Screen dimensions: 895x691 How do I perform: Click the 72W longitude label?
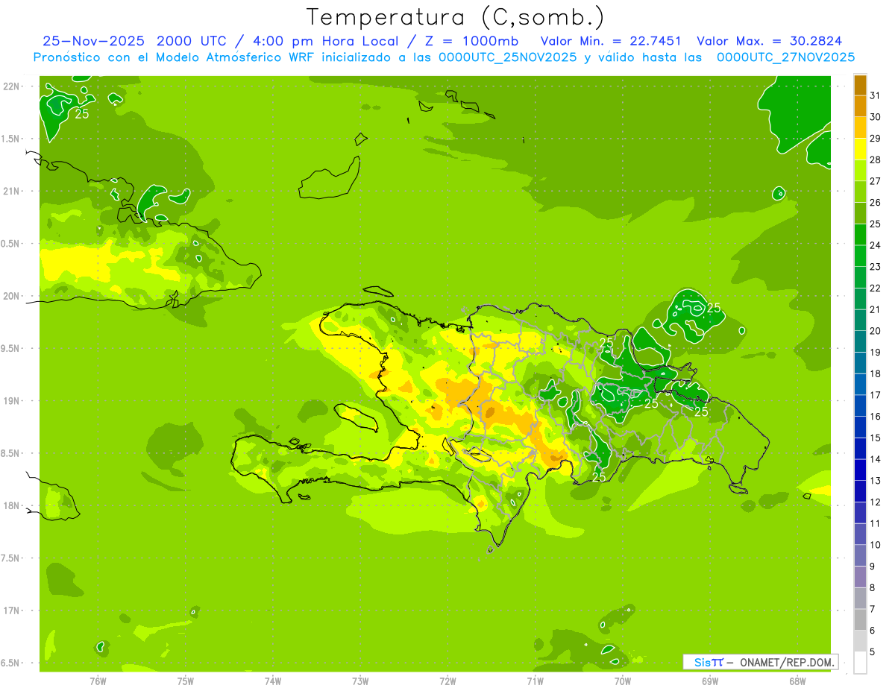447,681
